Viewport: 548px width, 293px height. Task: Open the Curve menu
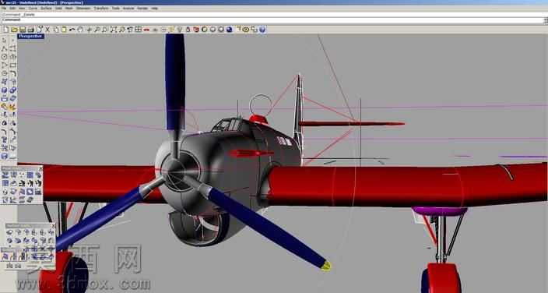pos(33,8)
